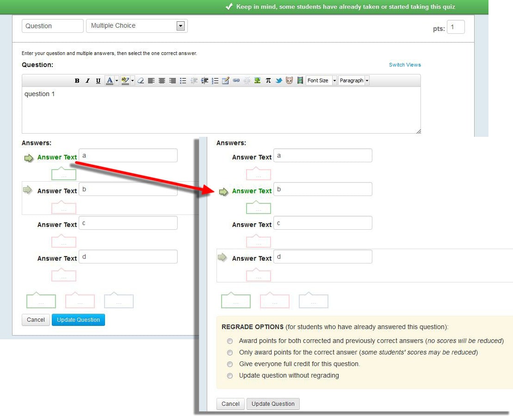
Task: Open the Multiple Choice question type dropdown
Action: click(x=136, y=26)
